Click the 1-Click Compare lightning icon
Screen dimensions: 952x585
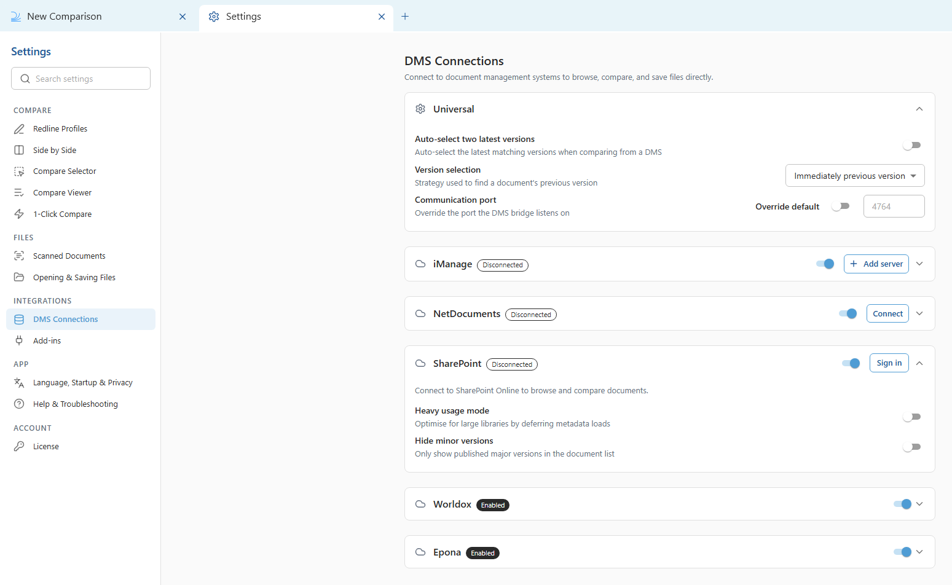point(19,214)
